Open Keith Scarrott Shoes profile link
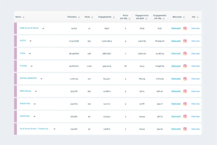Viewport: 217px width, 145px height. click(29, 28)
